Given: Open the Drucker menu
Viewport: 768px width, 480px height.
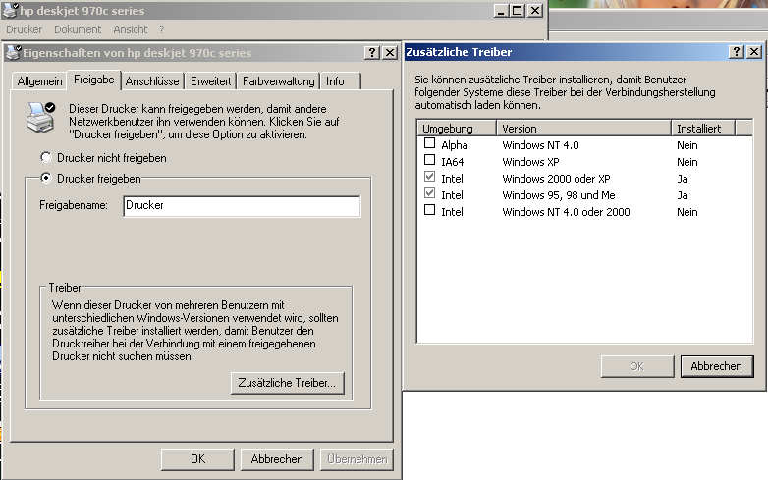Looking at the screenshot, I should pyautogui.click(x=24, y=29).
